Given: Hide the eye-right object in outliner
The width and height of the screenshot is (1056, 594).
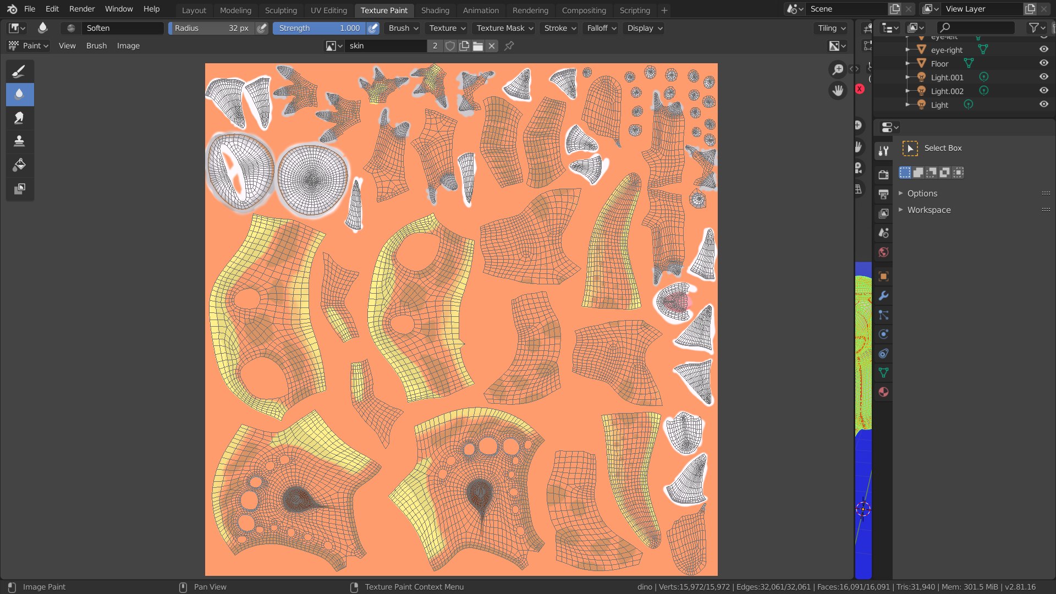Looking at the screenshot, I should click(x=1043, y=50).
